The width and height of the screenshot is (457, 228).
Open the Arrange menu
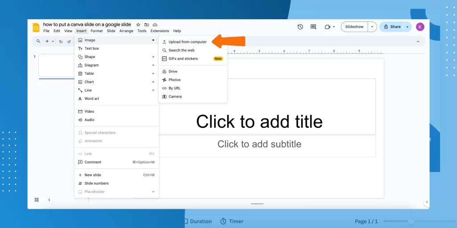pos(126,31)
